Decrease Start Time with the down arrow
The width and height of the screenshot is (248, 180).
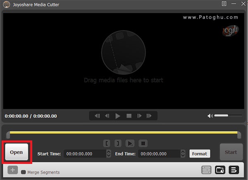point(108,156)
